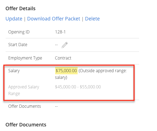Click the Employment Type label
The width and height of the screenshot is (157, 131).
point(25,58)
